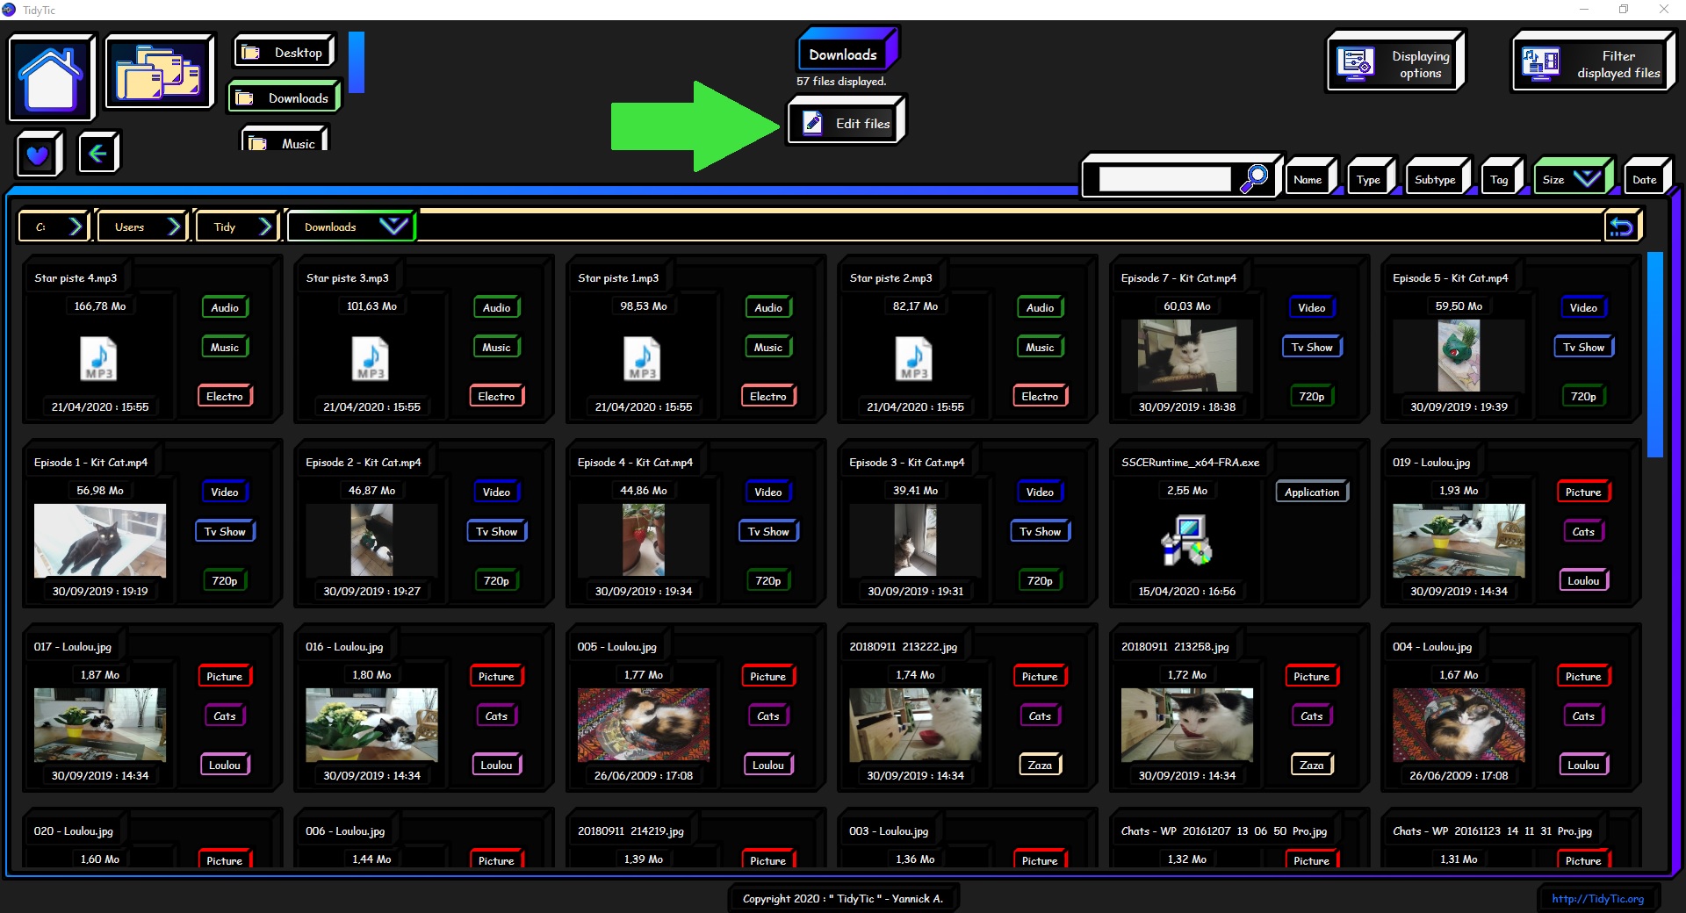1686x913 pixels.
Task: Open 20180911 213222.jpg thumbnail
Action: [x=915, y=724]
